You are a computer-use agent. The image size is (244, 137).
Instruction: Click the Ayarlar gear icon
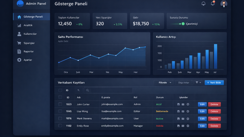pyautogui.click(x=19, y=60)
